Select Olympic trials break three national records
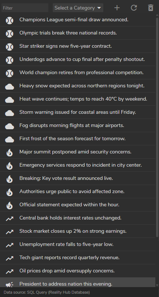Viewport: 159px width, 297px height. 78,33
